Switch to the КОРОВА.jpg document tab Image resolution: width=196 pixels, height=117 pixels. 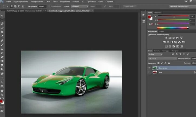pyautogui.click(x=25, y=11)
